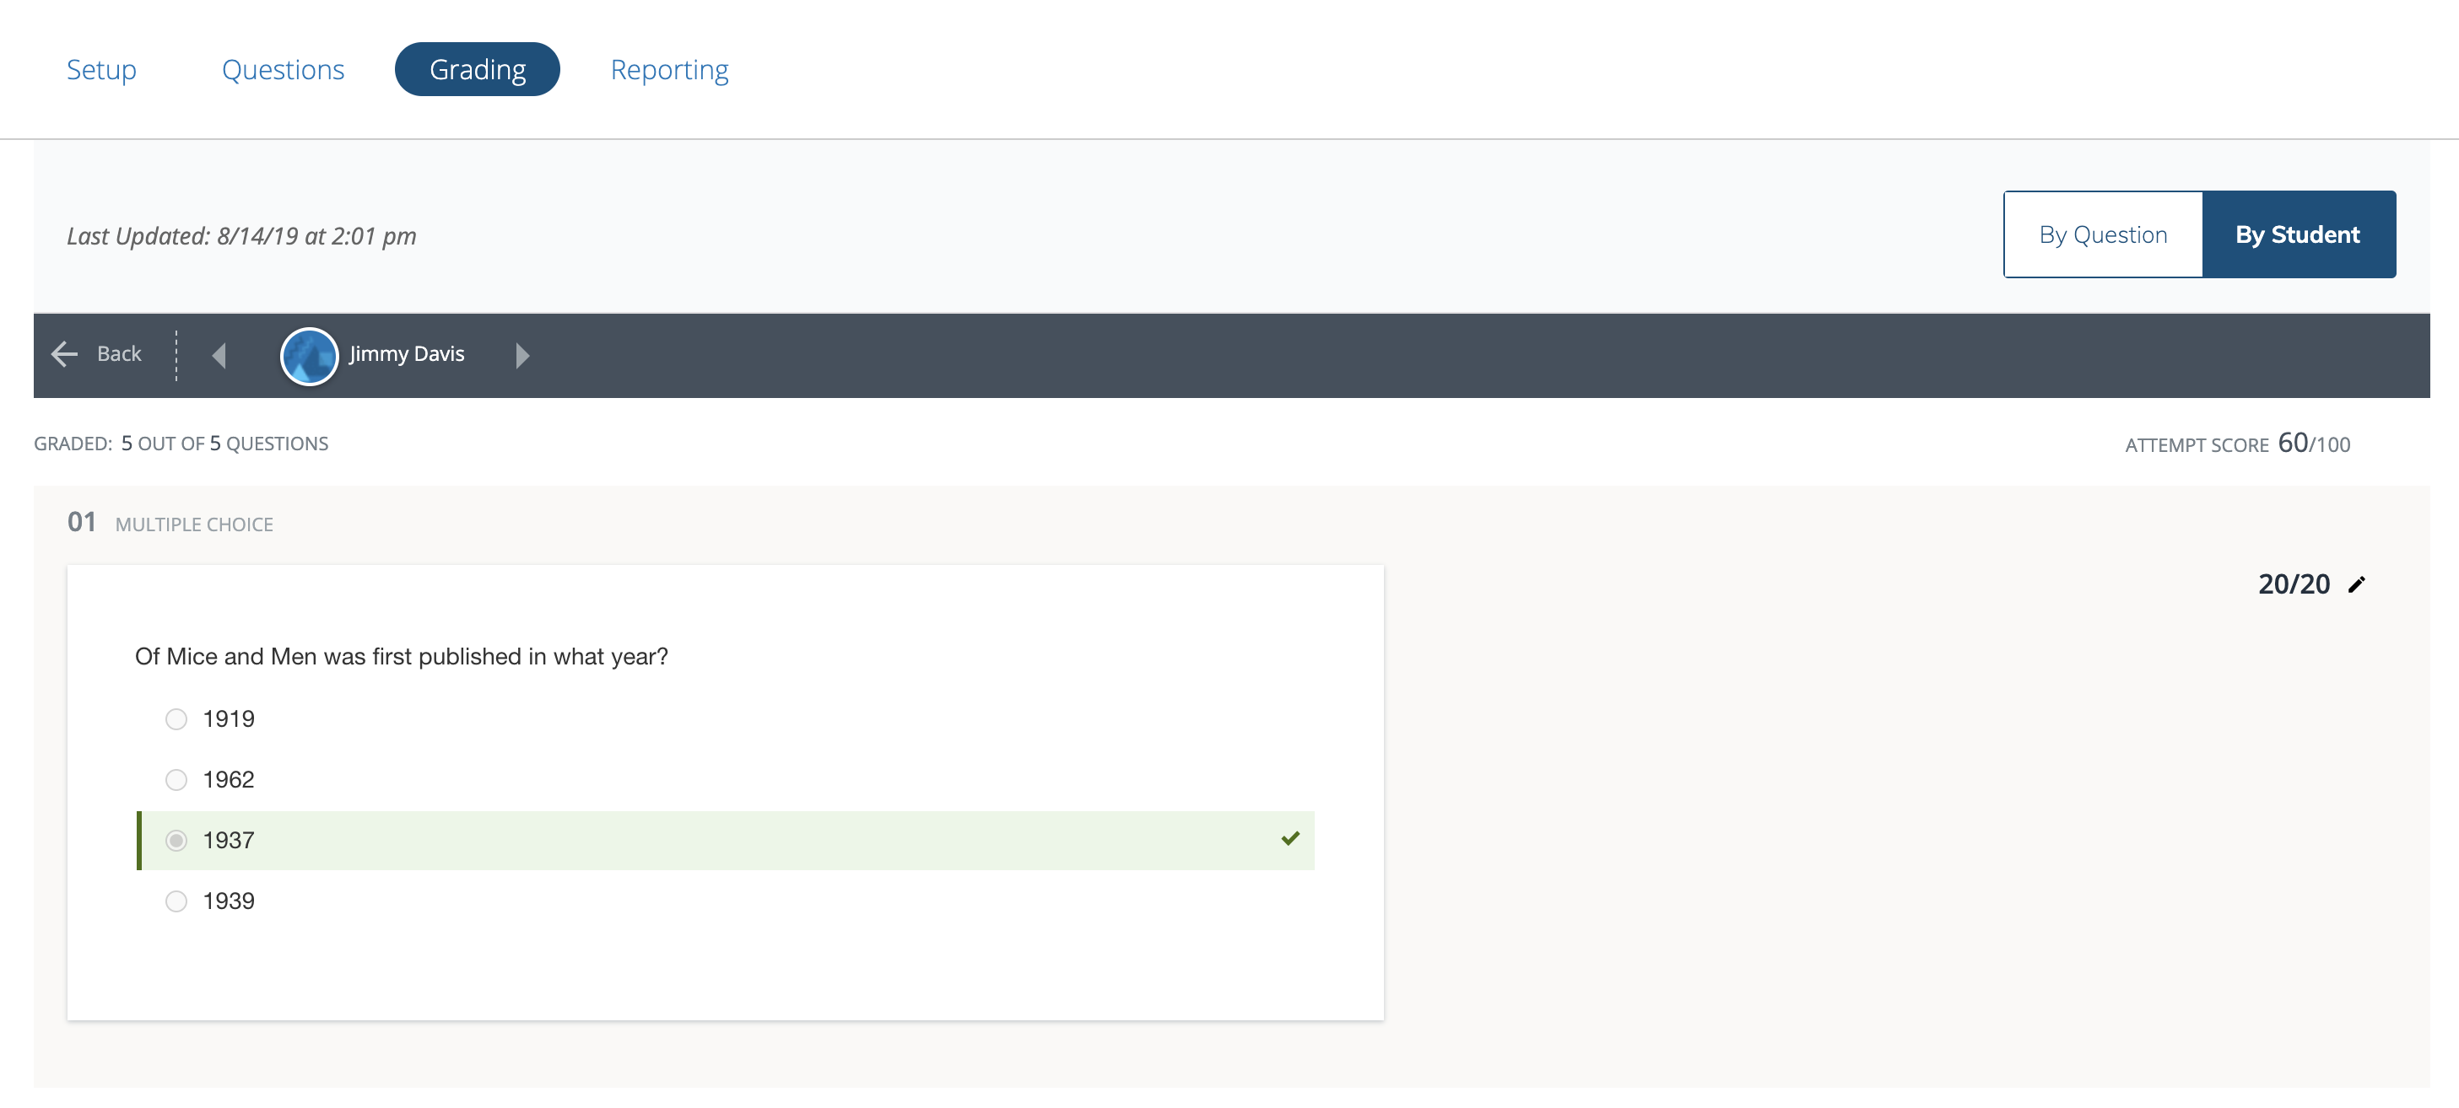Go to previous student with left arrow

(219, 355)
